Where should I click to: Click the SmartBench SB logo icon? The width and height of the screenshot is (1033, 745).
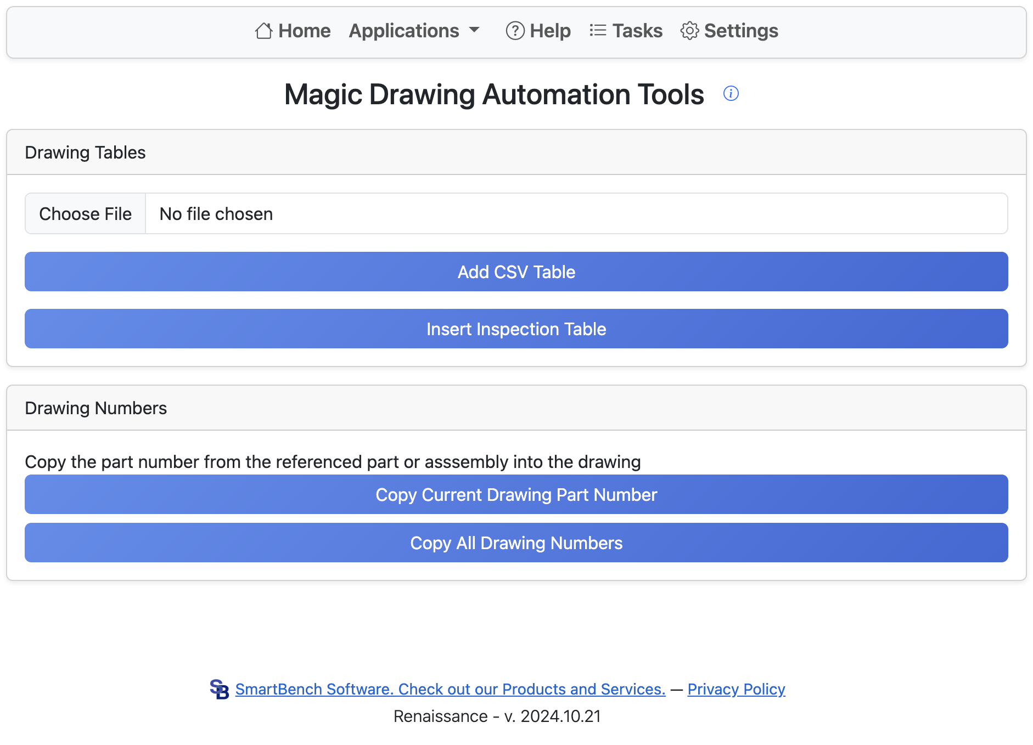[x=219, y=689]
